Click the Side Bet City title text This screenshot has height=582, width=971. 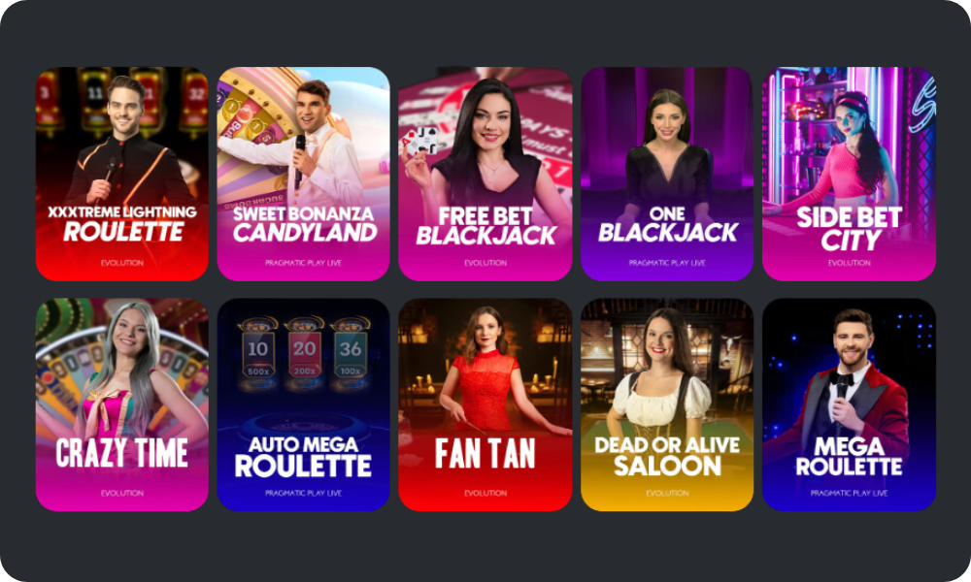[x=849, y=228]
